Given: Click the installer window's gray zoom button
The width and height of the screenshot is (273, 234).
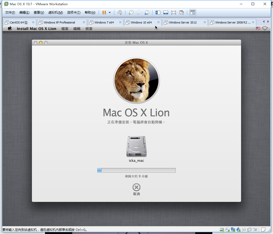Looking at the screenshot, I should click(46, 43).
